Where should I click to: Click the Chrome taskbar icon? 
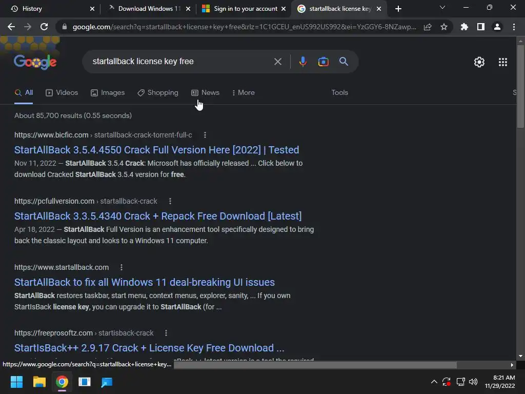(x=62, y=382)
